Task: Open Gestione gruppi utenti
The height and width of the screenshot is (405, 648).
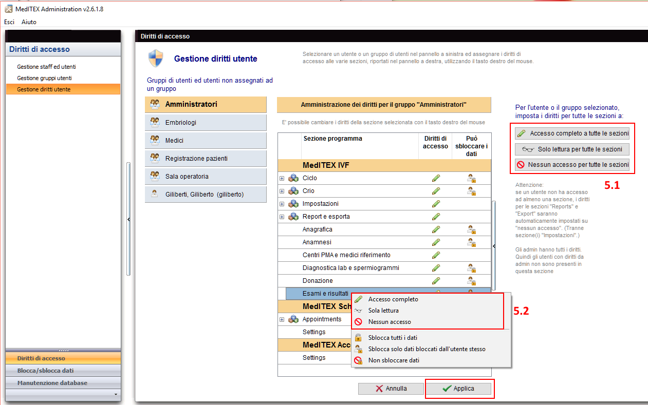Action: [44, 78]
